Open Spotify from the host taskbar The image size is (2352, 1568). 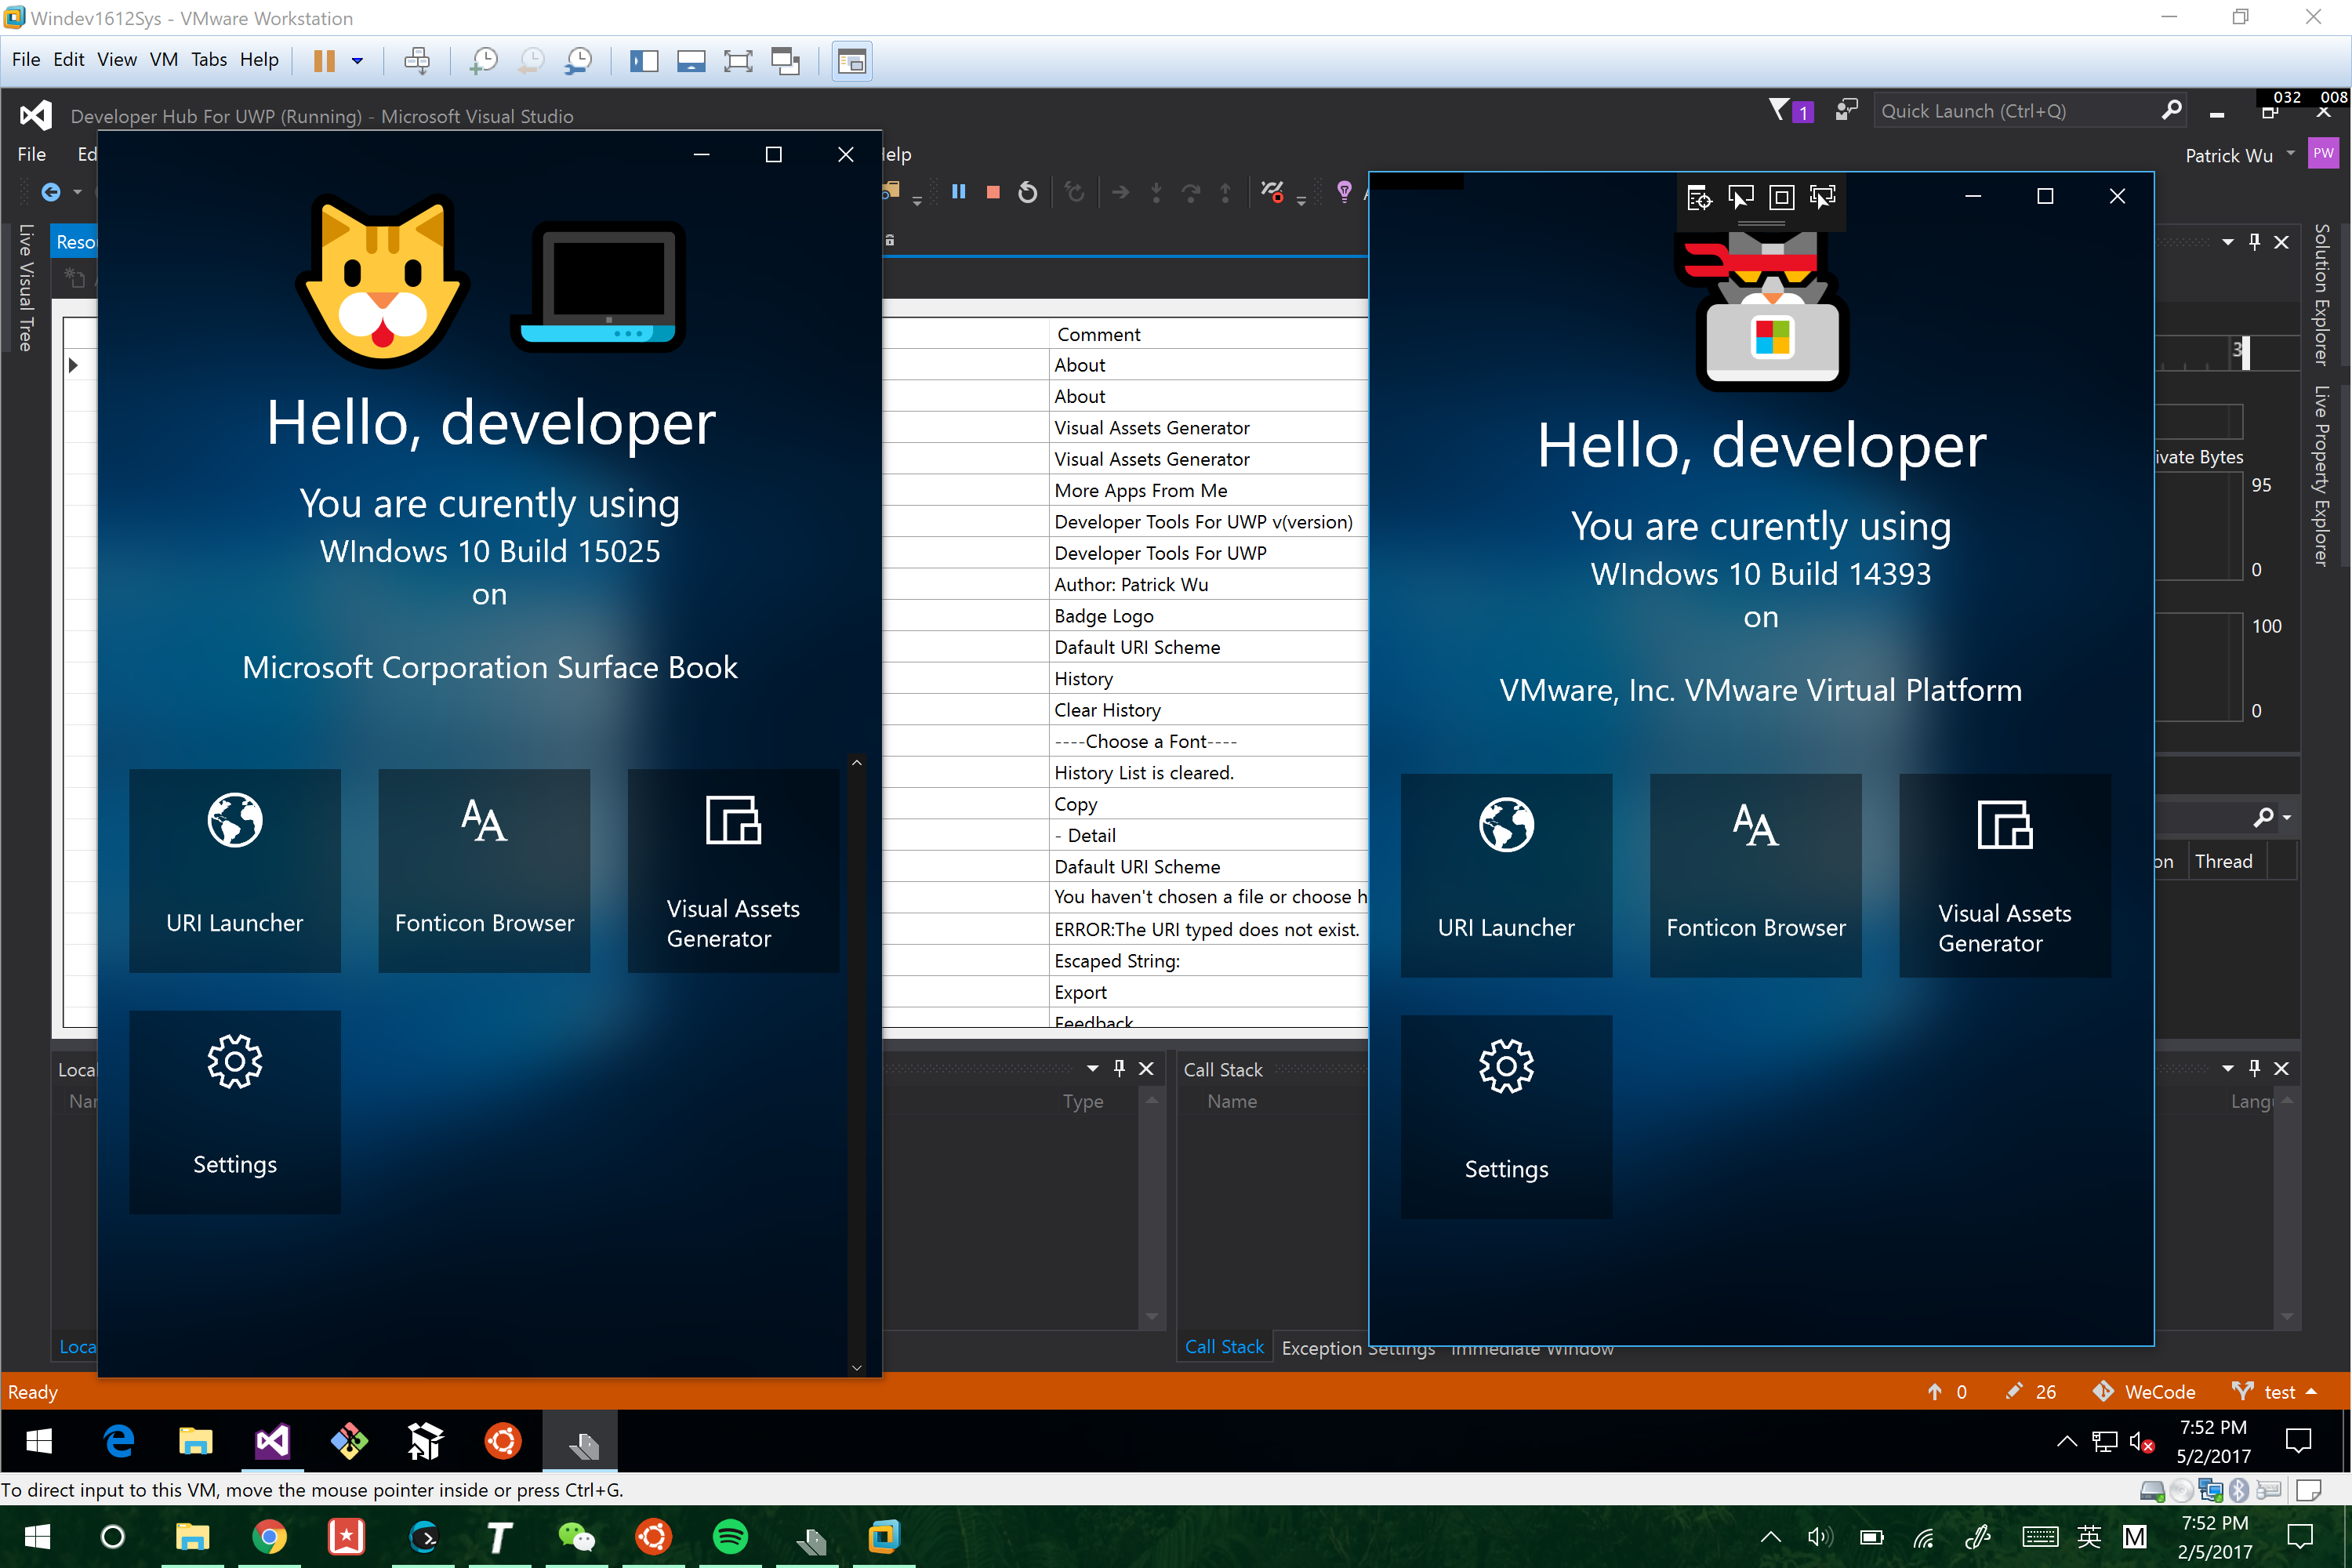[x=731, y=1537]
